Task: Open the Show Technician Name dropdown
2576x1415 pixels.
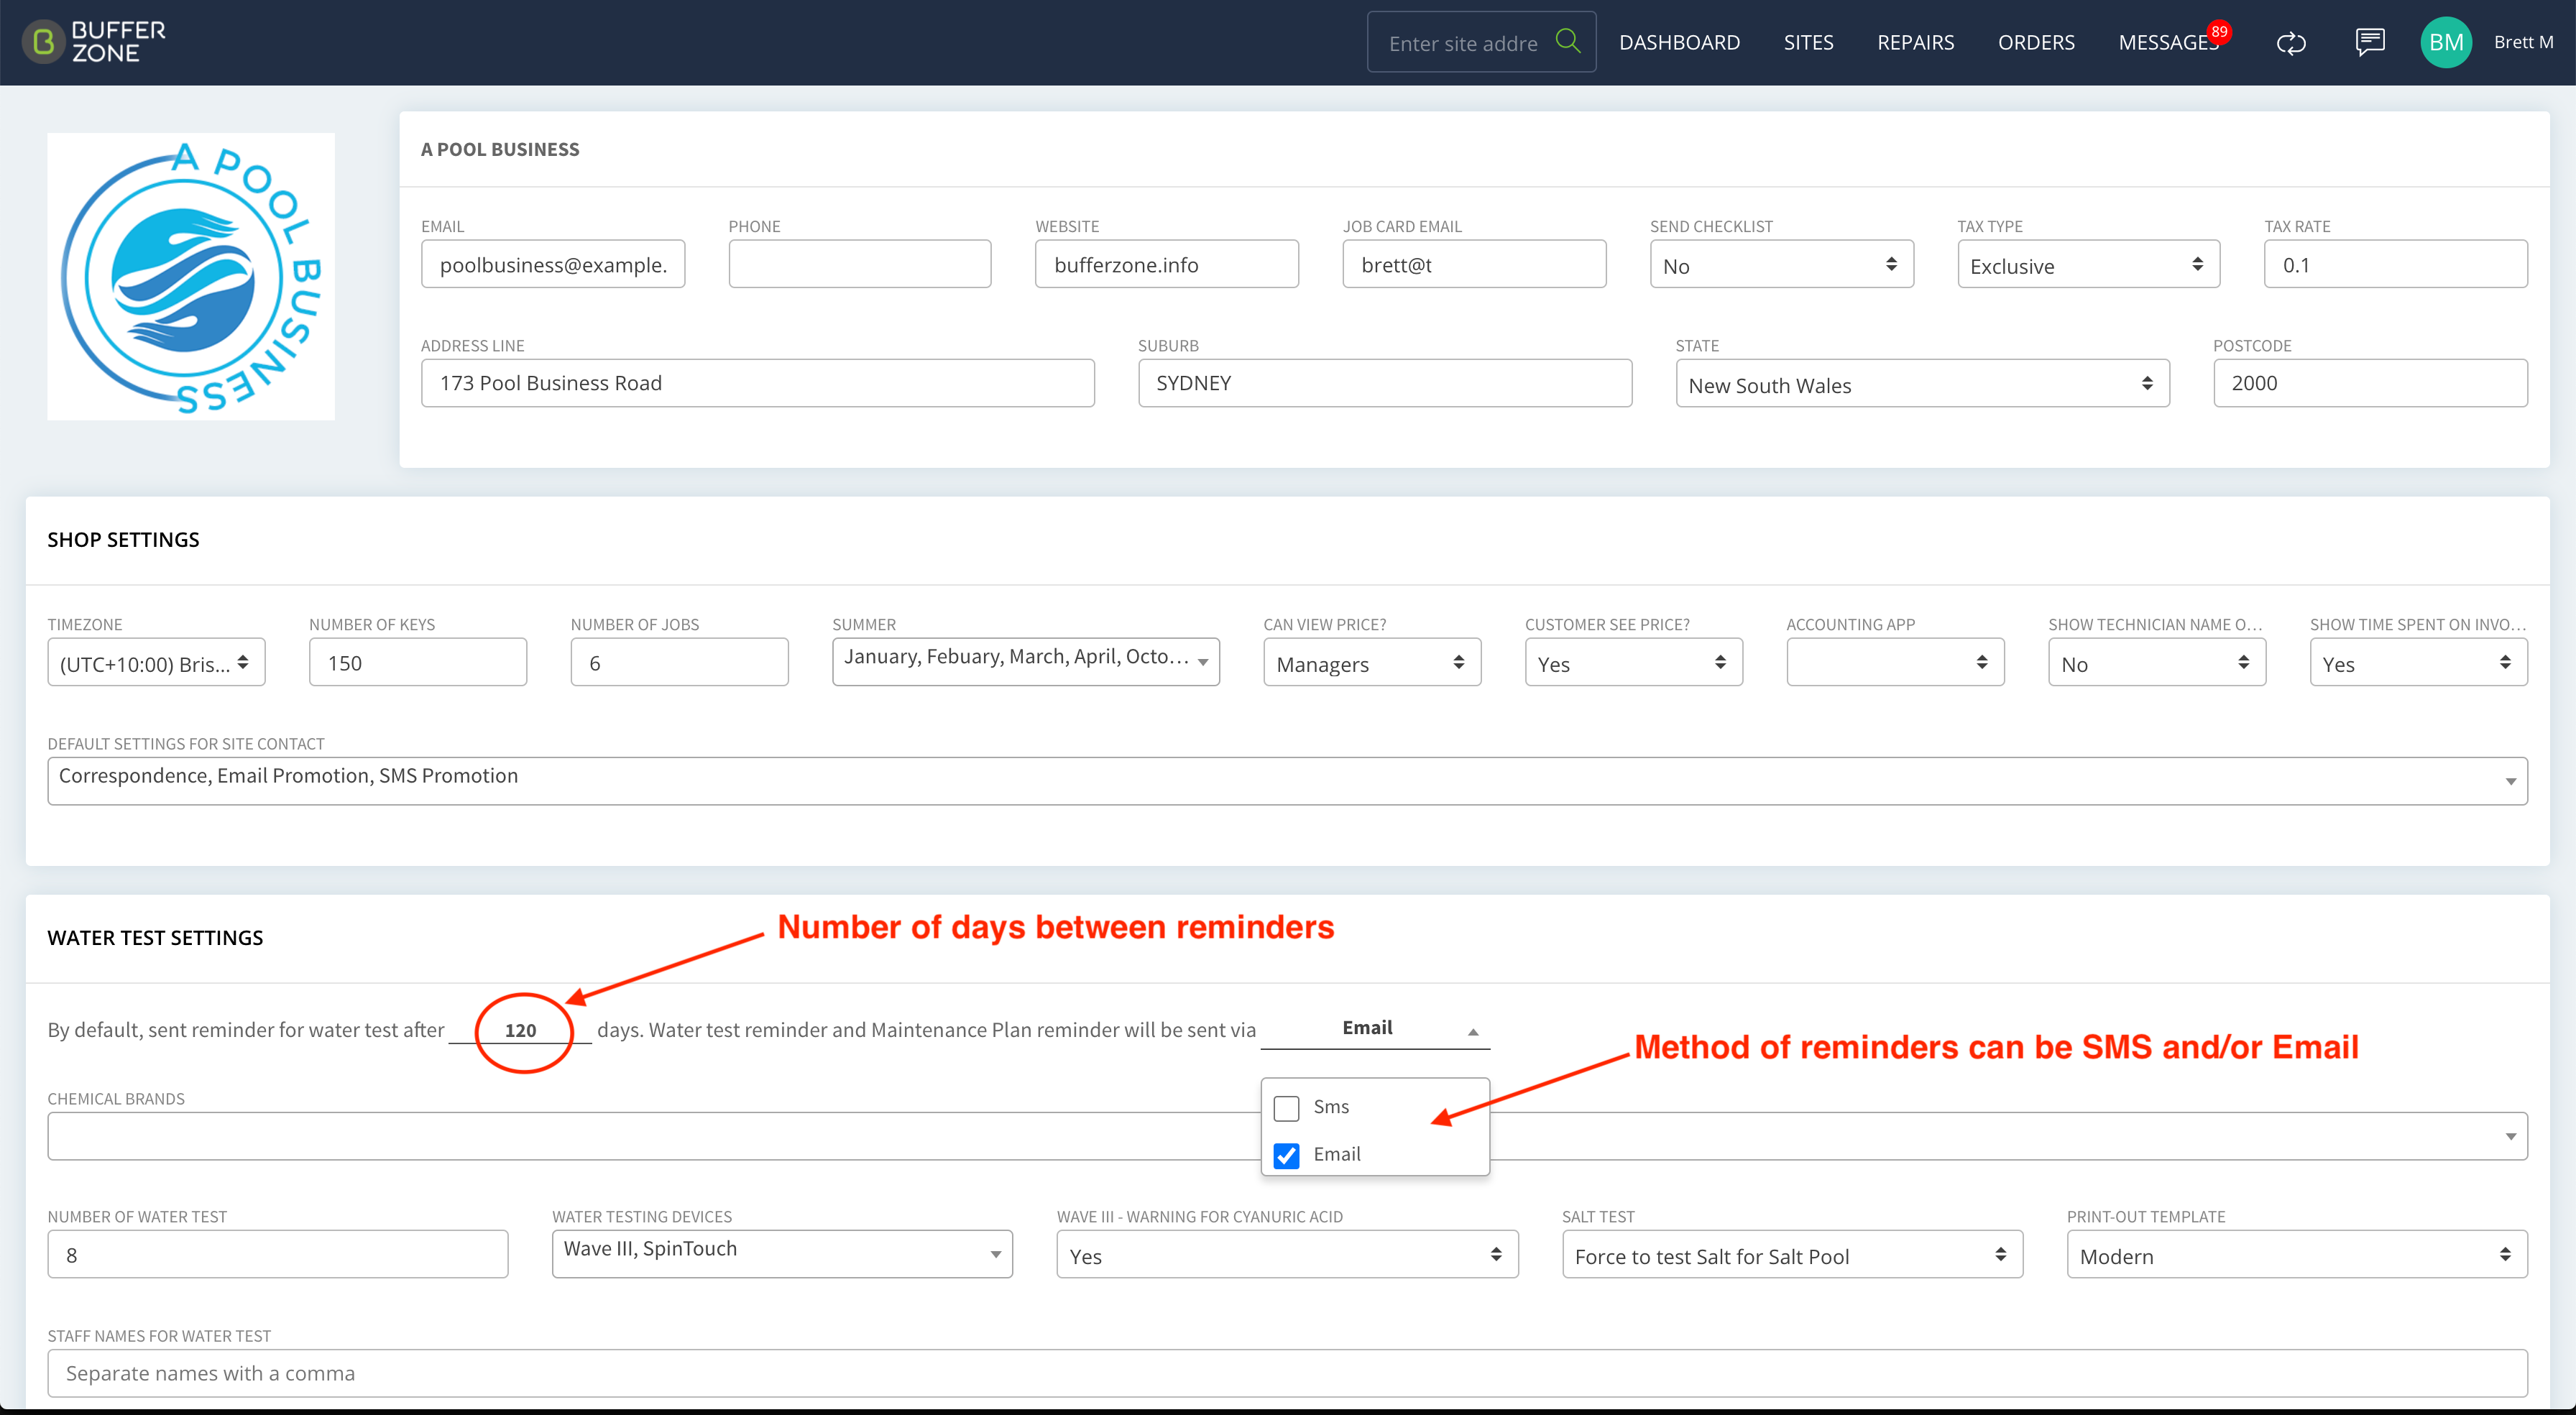Action: 2157,663
